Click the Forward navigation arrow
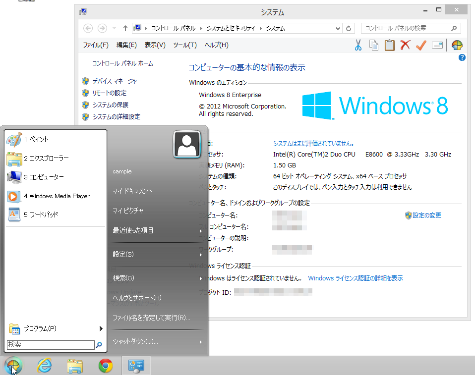The height and width of the screenshot is (375, 475). 102,28
